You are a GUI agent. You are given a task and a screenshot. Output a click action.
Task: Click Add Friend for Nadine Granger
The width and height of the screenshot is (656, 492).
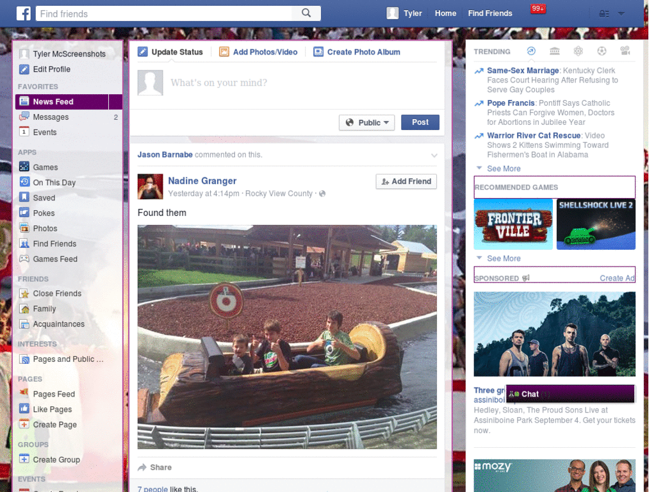[x=406, y=181]
